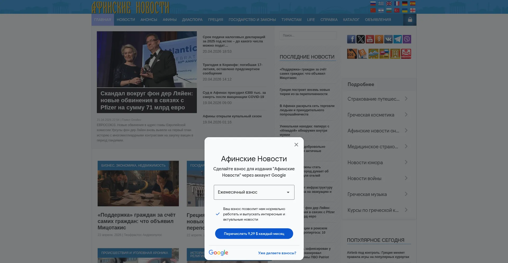Choose the Bulgarian flag language
The image size is (508, 263).
pyautogui.click(x=389, y=10)
